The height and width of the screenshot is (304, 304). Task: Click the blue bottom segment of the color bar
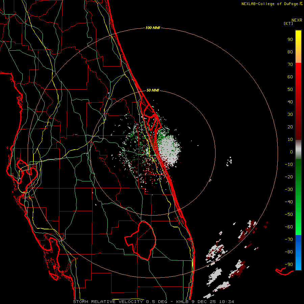[x=298, y=253]
